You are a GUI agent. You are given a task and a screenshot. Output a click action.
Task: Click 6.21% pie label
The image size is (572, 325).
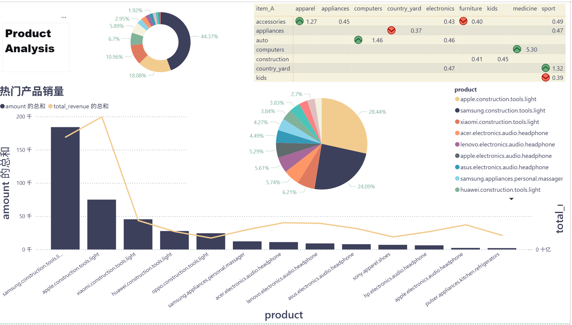pos(289,192)
